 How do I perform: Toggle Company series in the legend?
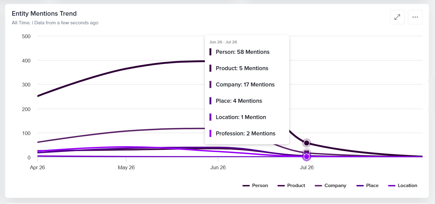coord(331,186)
